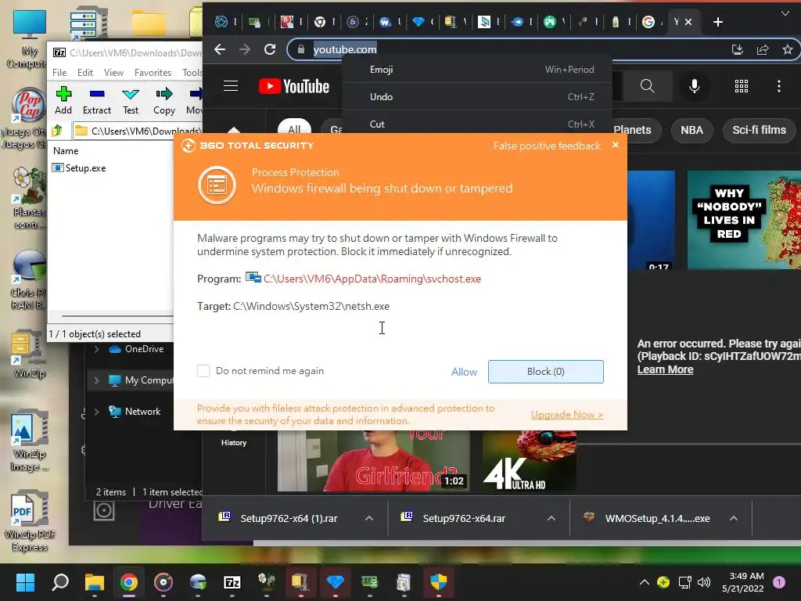Open YouTube settings three-dot menu
Image resolution: width=801 pixels, height=601 pixels.
point(779,86)
